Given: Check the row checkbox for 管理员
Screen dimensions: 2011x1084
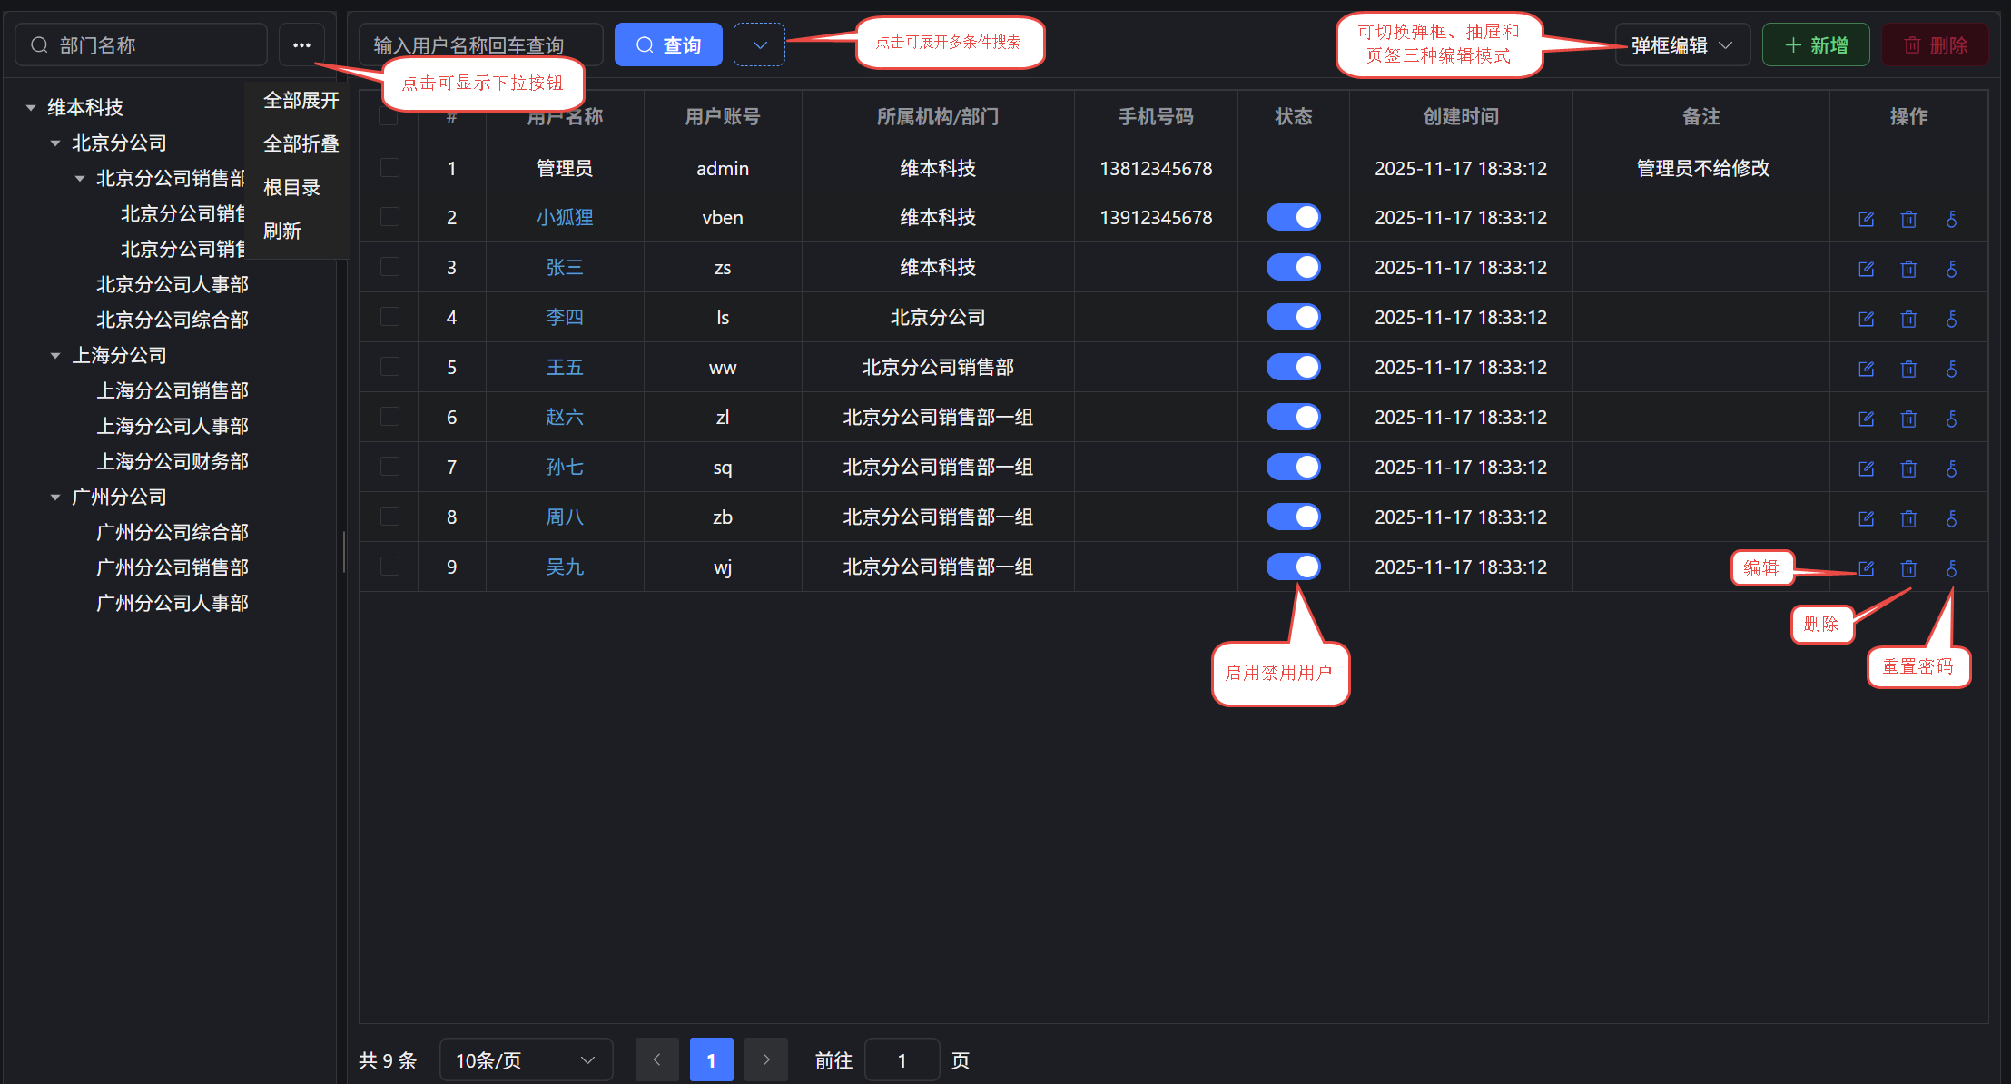Looking at the screenshot, I should tap(389, 168).
